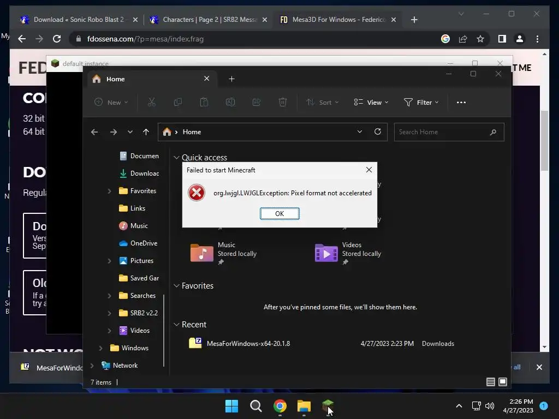Open Chrome's three-dot menu

click(x=537, y=39)
